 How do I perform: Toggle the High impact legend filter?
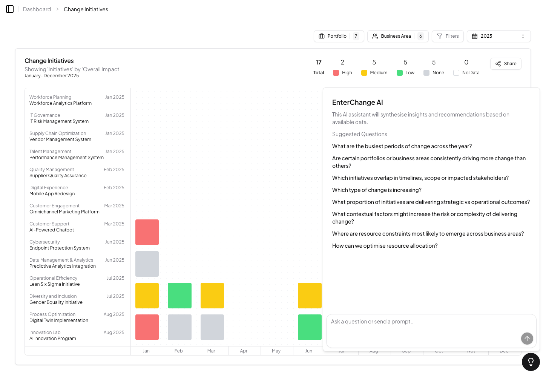coord(336,73)
